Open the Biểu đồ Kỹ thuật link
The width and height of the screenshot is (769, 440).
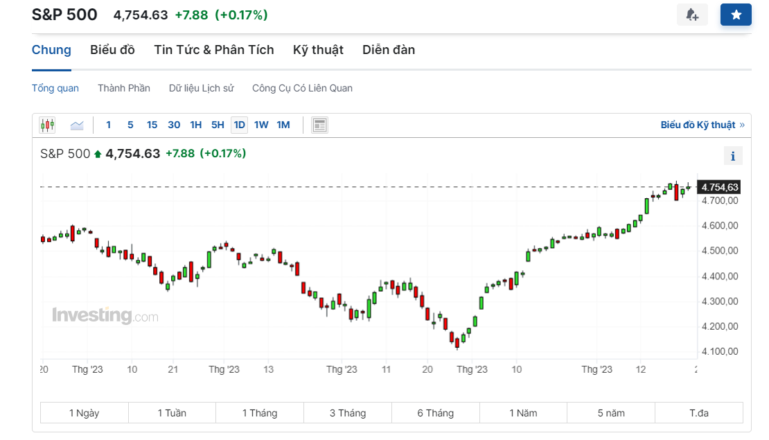pos(702,125)
